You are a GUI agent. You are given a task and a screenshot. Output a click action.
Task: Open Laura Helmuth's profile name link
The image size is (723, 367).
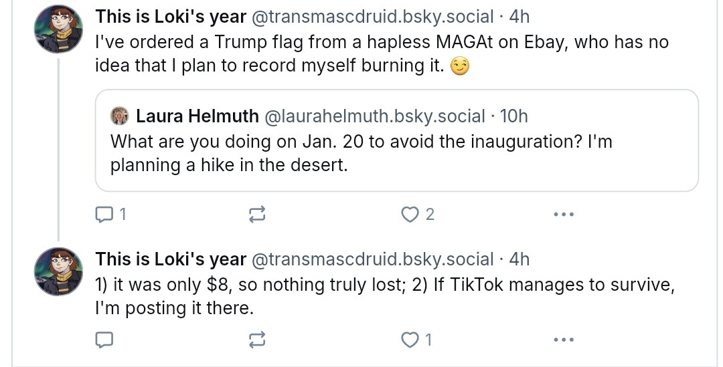[x=197, y=116]
